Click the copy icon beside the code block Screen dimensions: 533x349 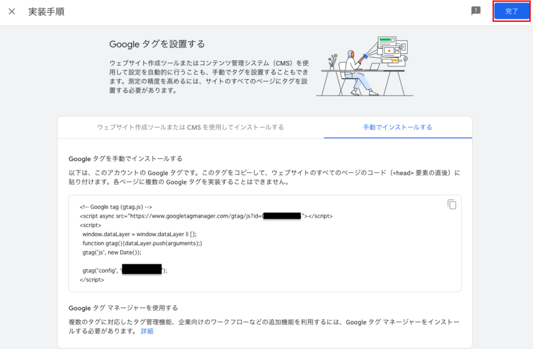452,204
